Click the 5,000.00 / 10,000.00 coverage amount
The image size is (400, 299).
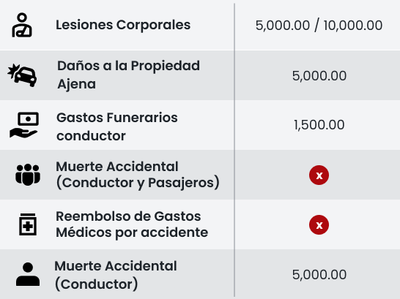pos(319,26)
